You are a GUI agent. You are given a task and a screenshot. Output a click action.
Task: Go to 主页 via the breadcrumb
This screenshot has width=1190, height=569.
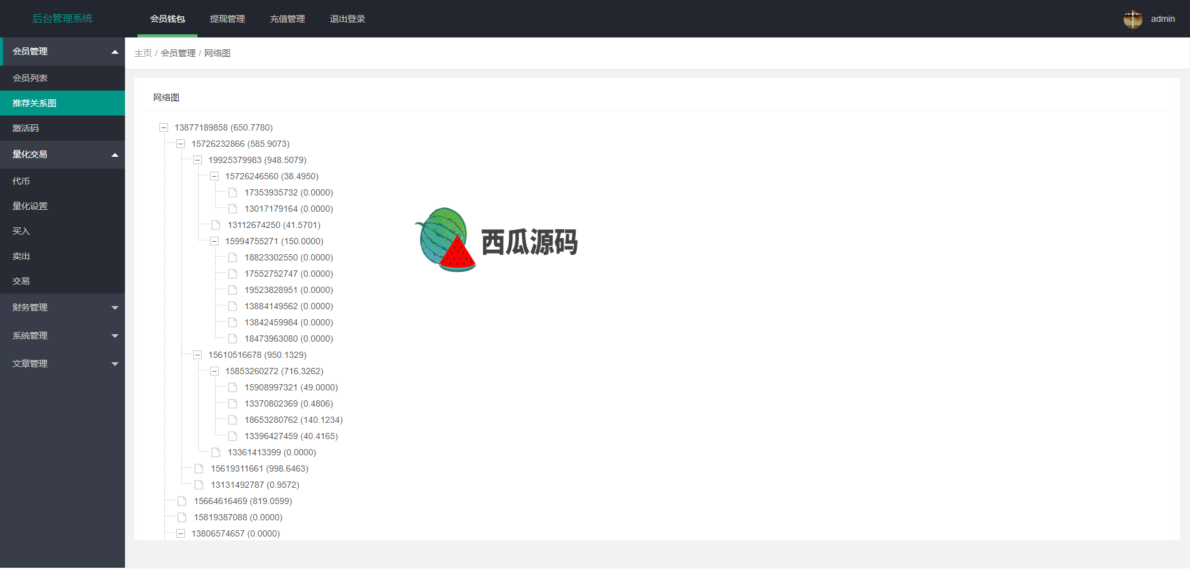pyautogui.click(x=143, y=53)
